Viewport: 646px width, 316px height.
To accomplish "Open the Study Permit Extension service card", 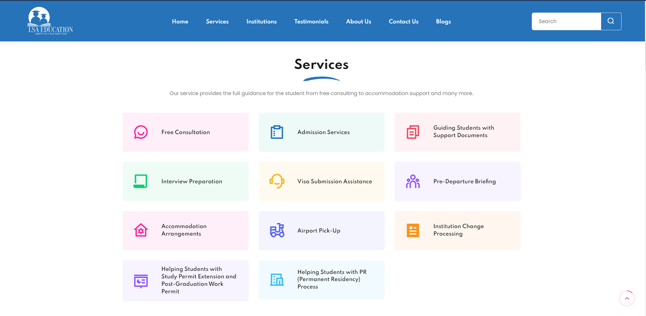I will (185, 281).
